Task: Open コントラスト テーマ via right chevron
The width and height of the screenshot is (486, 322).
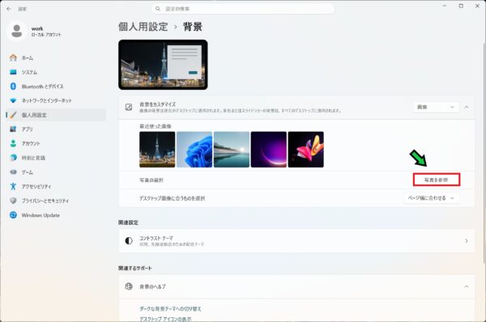Action: tap(467, 240)
